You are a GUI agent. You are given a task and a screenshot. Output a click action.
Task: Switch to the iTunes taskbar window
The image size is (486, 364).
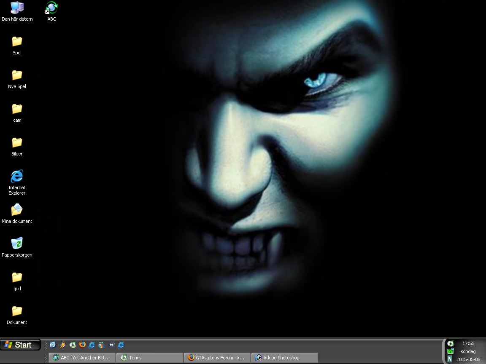pos(150,358)
